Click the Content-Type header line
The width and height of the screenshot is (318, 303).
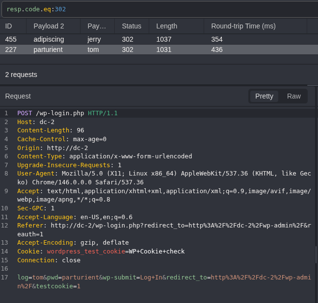(x=105, y=156)
